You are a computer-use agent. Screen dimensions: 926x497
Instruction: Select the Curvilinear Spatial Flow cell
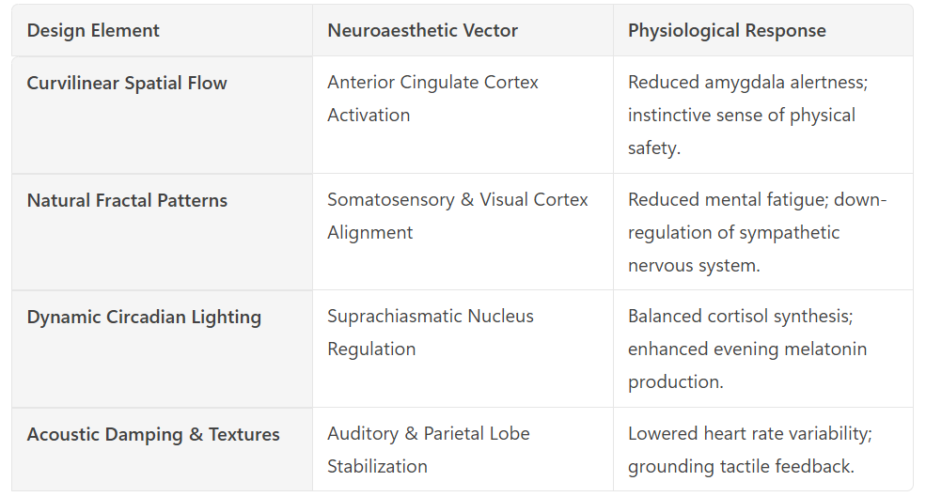(x=162, y=116)
